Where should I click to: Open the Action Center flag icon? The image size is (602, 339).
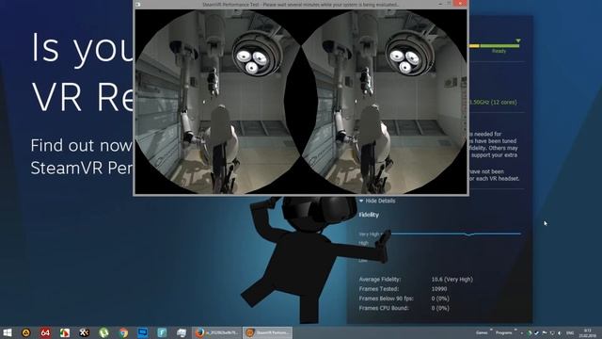[545, 332]
